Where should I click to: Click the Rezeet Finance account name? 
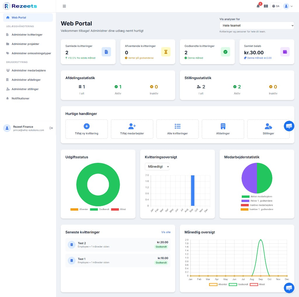(x=23, y=127)
